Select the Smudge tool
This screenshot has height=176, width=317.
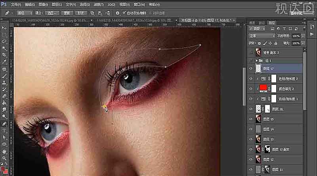pyautogui.click(x=4, y=110)
